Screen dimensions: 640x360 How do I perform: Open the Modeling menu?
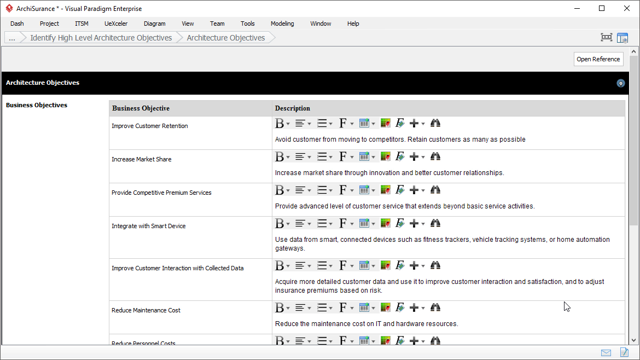(282, 24)
